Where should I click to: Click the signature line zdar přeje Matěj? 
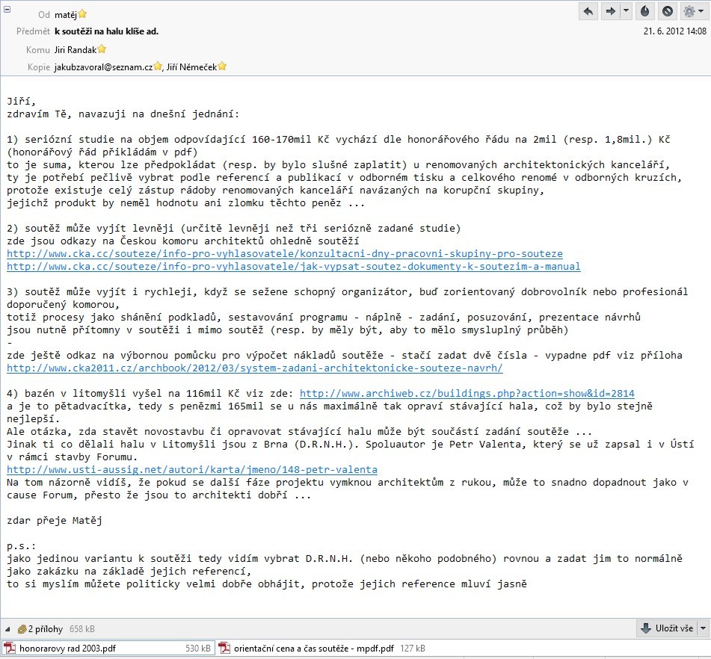[55, 520]
